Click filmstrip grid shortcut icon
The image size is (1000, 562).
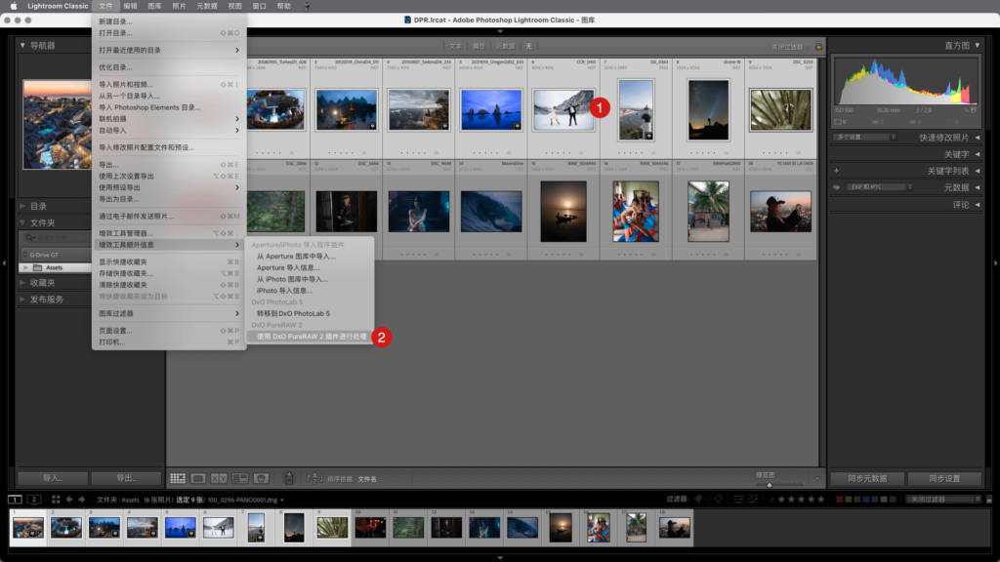click(x=56, y=500)
